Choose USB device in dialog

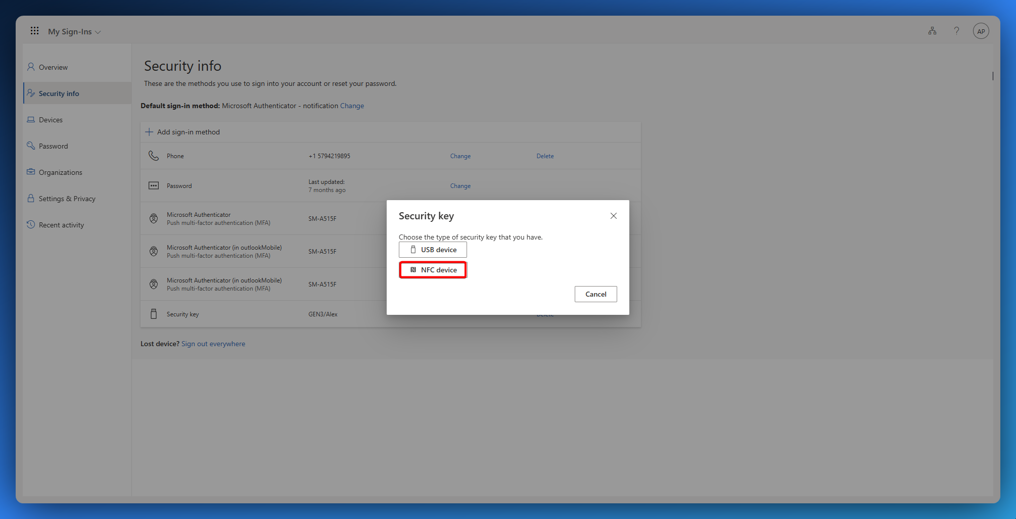coord(433,250)
